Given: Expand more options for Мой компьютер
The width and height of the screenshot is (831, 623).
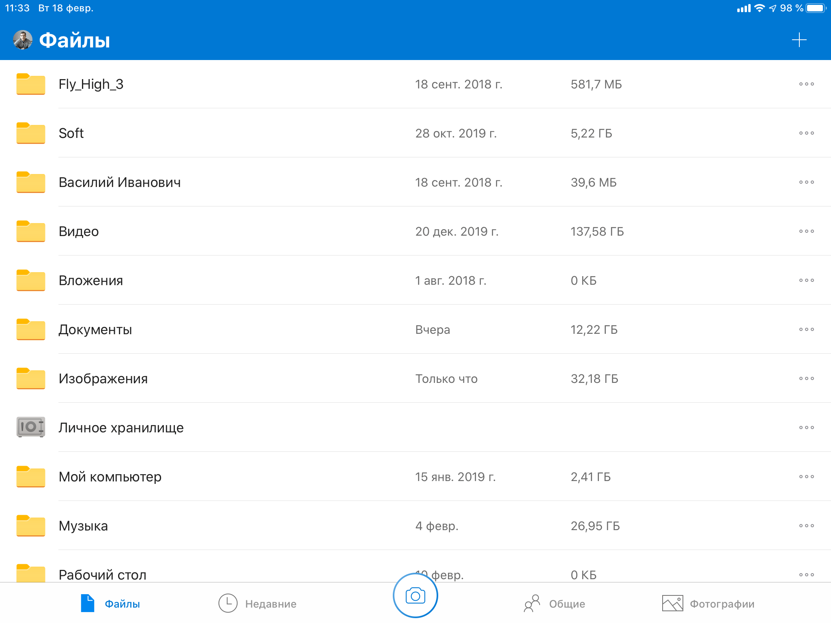Looking at the screenshot, I should pyautogui.click(x=806, y=477).
